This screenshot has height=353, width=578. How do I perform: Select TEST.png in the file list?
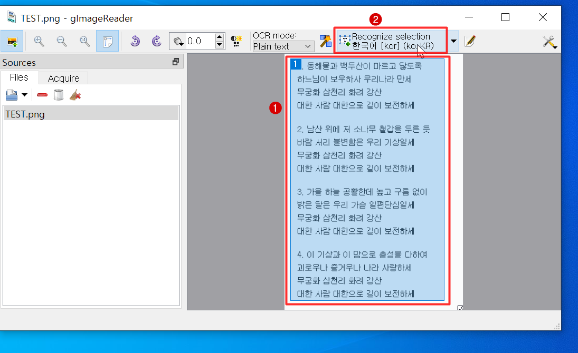pos(91,114)
